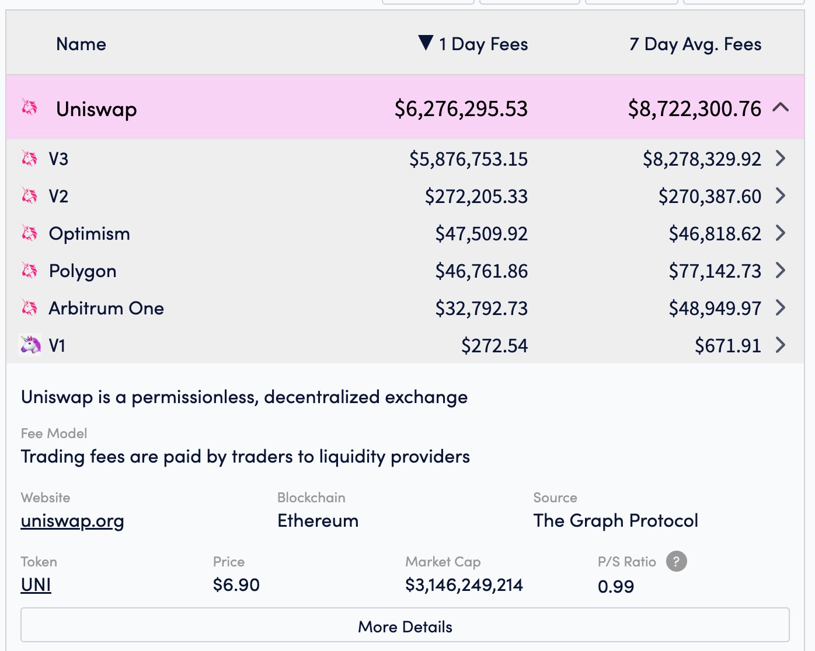Expand the V1 row chevron

(781, 345)
